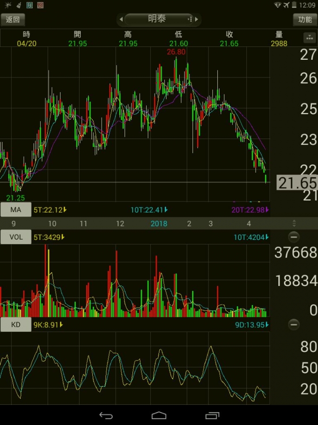Tap the 返回 back button
The image size is (318, 425).
[13, 19]
